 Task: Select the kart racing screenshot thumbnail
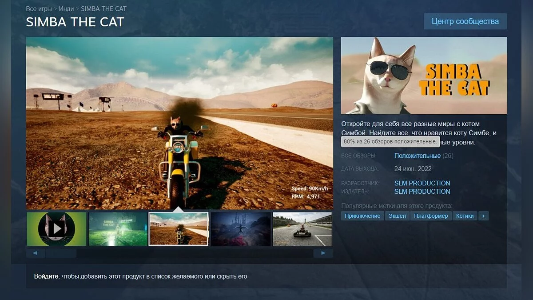(302, 229)
